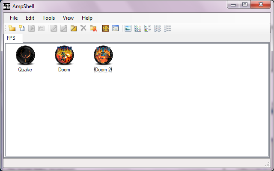Open the View menu
Screen dimensions: 274x171
pos(68,18)
